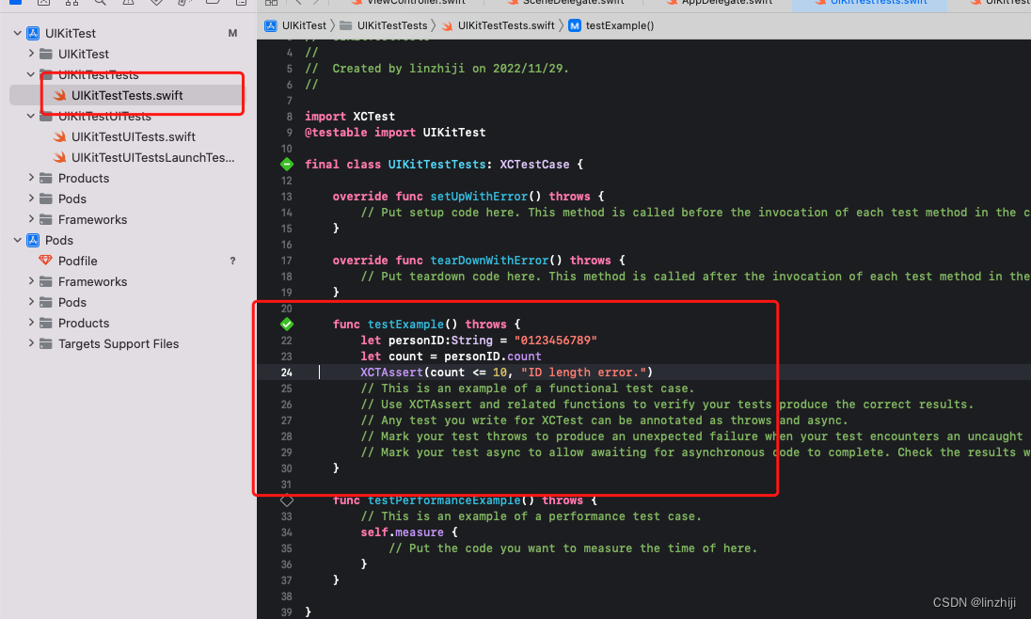Image resolution: width=1031 pixels, height=619 pixels.
Task: Expand the Targets Support Files group
Action: 29,343
